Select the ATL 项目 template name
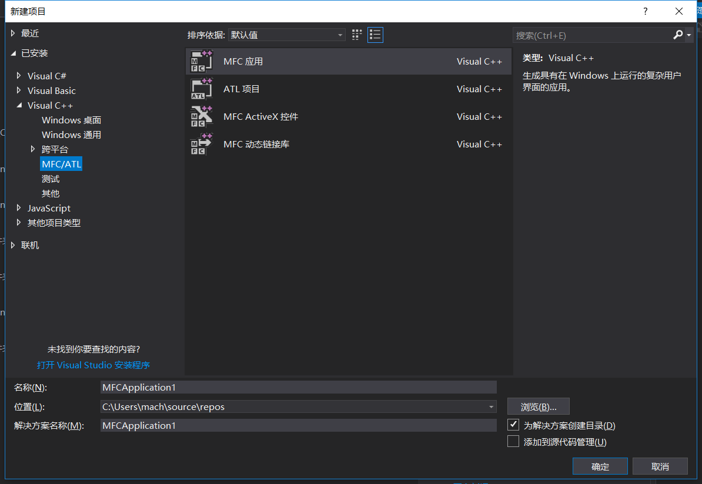The width and height of the screenshot is (702, 484). tap(241, 89)
